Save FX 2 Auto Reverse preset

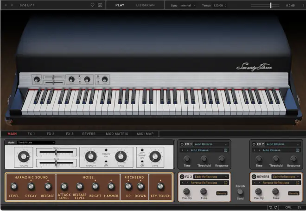pos(297,150)
